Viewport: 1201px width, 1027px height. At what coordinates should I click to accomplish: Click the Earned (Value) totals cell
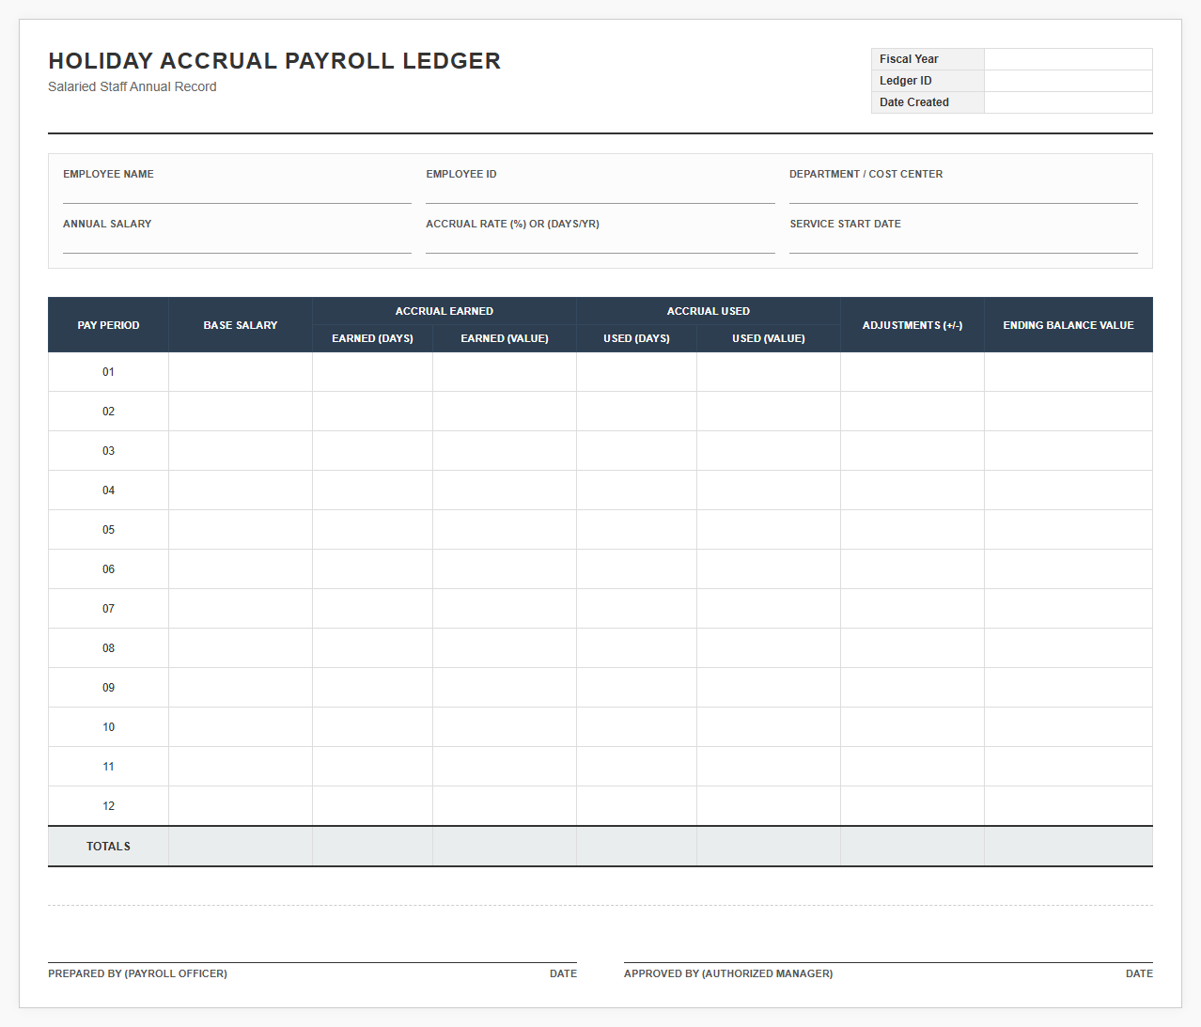tap(505, 847)
